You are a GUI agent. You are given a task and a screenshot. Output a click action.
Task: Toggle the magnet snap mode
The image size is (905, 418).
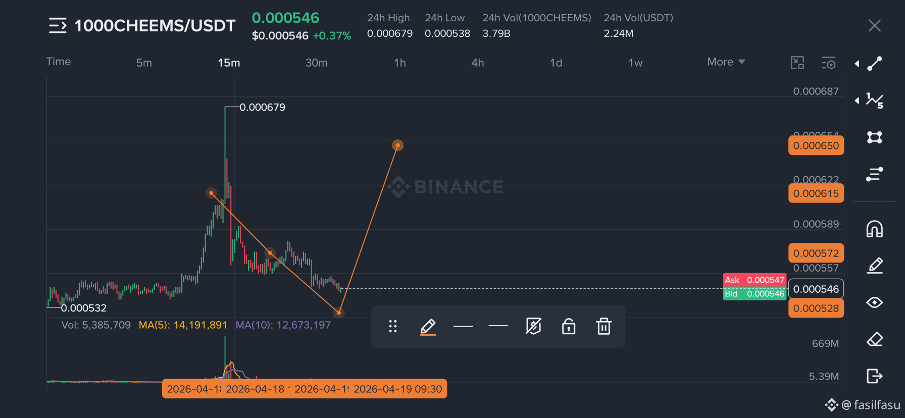click(x=875, y=229)
